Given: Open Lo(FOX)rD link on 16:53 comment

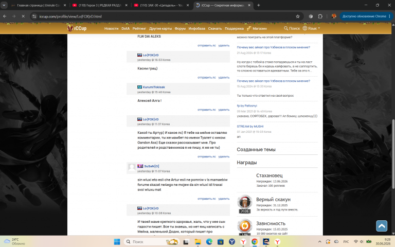Looking at the screenshot, I should 150,55.
